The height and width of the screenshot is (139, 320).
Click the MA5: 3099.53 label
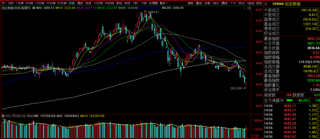tap(45, 8)
